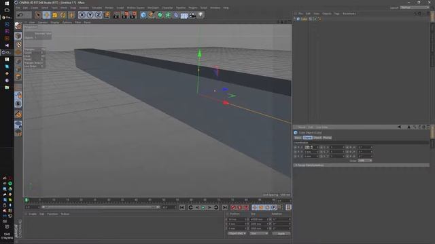Click the Floor environment icon
The image size is (435, 244).
pos(184,15)
